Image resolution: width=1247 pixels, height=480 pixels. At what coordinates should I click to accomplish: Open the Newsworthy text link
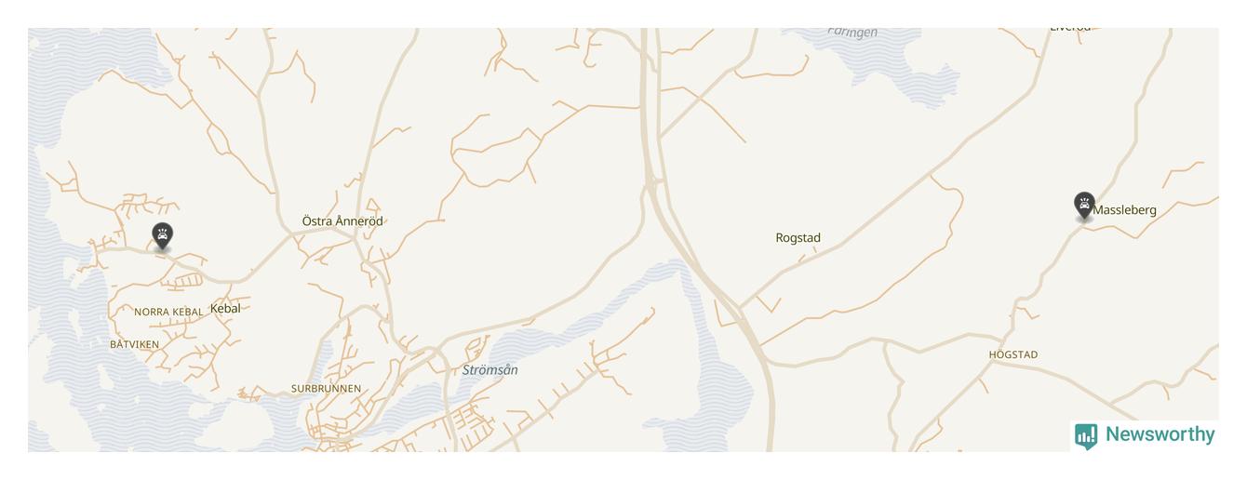[1160, 434]
